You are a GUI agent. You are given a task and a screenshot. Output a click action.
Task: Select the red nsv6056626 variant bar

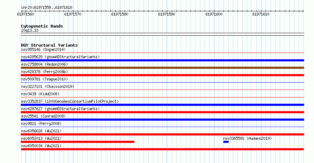coord(162,134)
